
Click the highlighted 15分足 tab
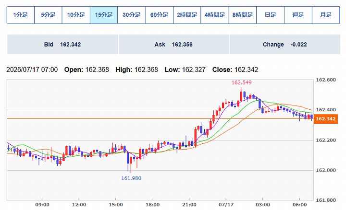104,15
